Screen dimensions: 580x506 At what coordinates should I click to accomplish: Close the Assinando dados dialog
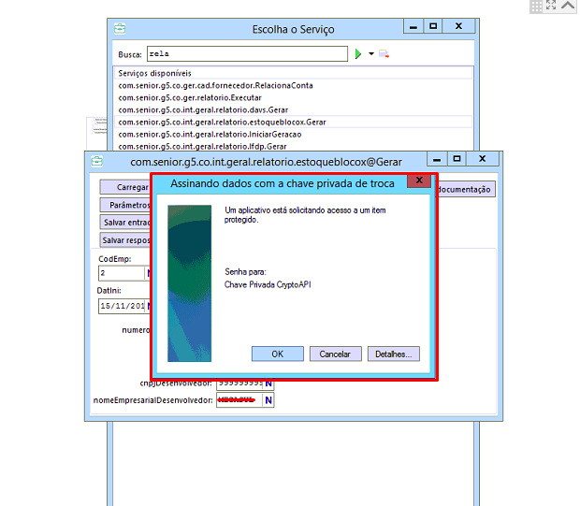(x=419, y=181)
